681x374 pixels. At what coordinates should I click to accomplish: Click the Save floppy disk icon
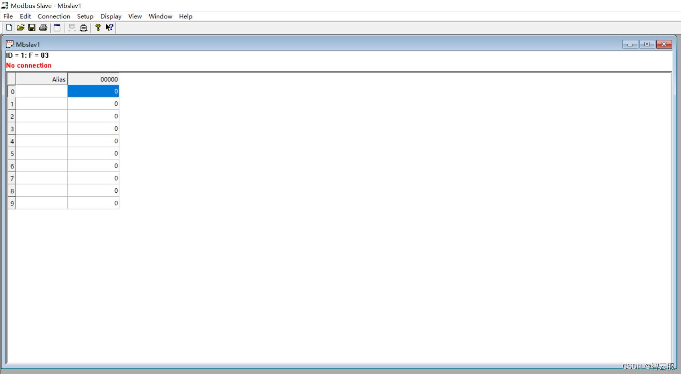32,27
